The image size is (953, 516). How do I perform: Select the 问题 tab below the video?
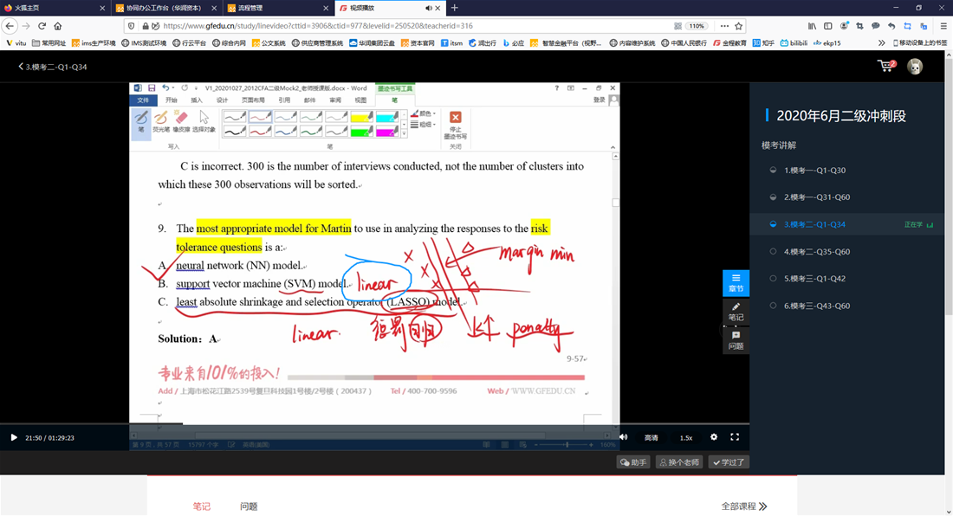249,506
